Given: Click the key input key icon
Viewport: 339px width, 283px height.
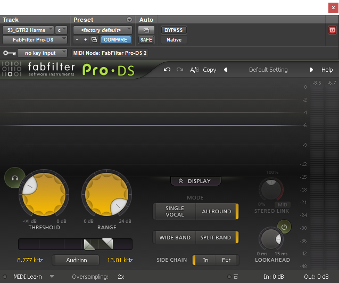Looking at the screenshot, I should [10, 53].
